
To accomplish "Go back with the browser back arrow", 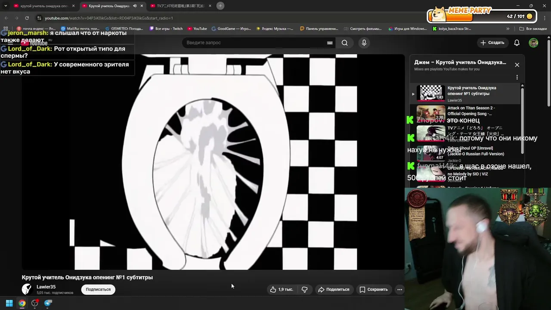I will (6, 18).
